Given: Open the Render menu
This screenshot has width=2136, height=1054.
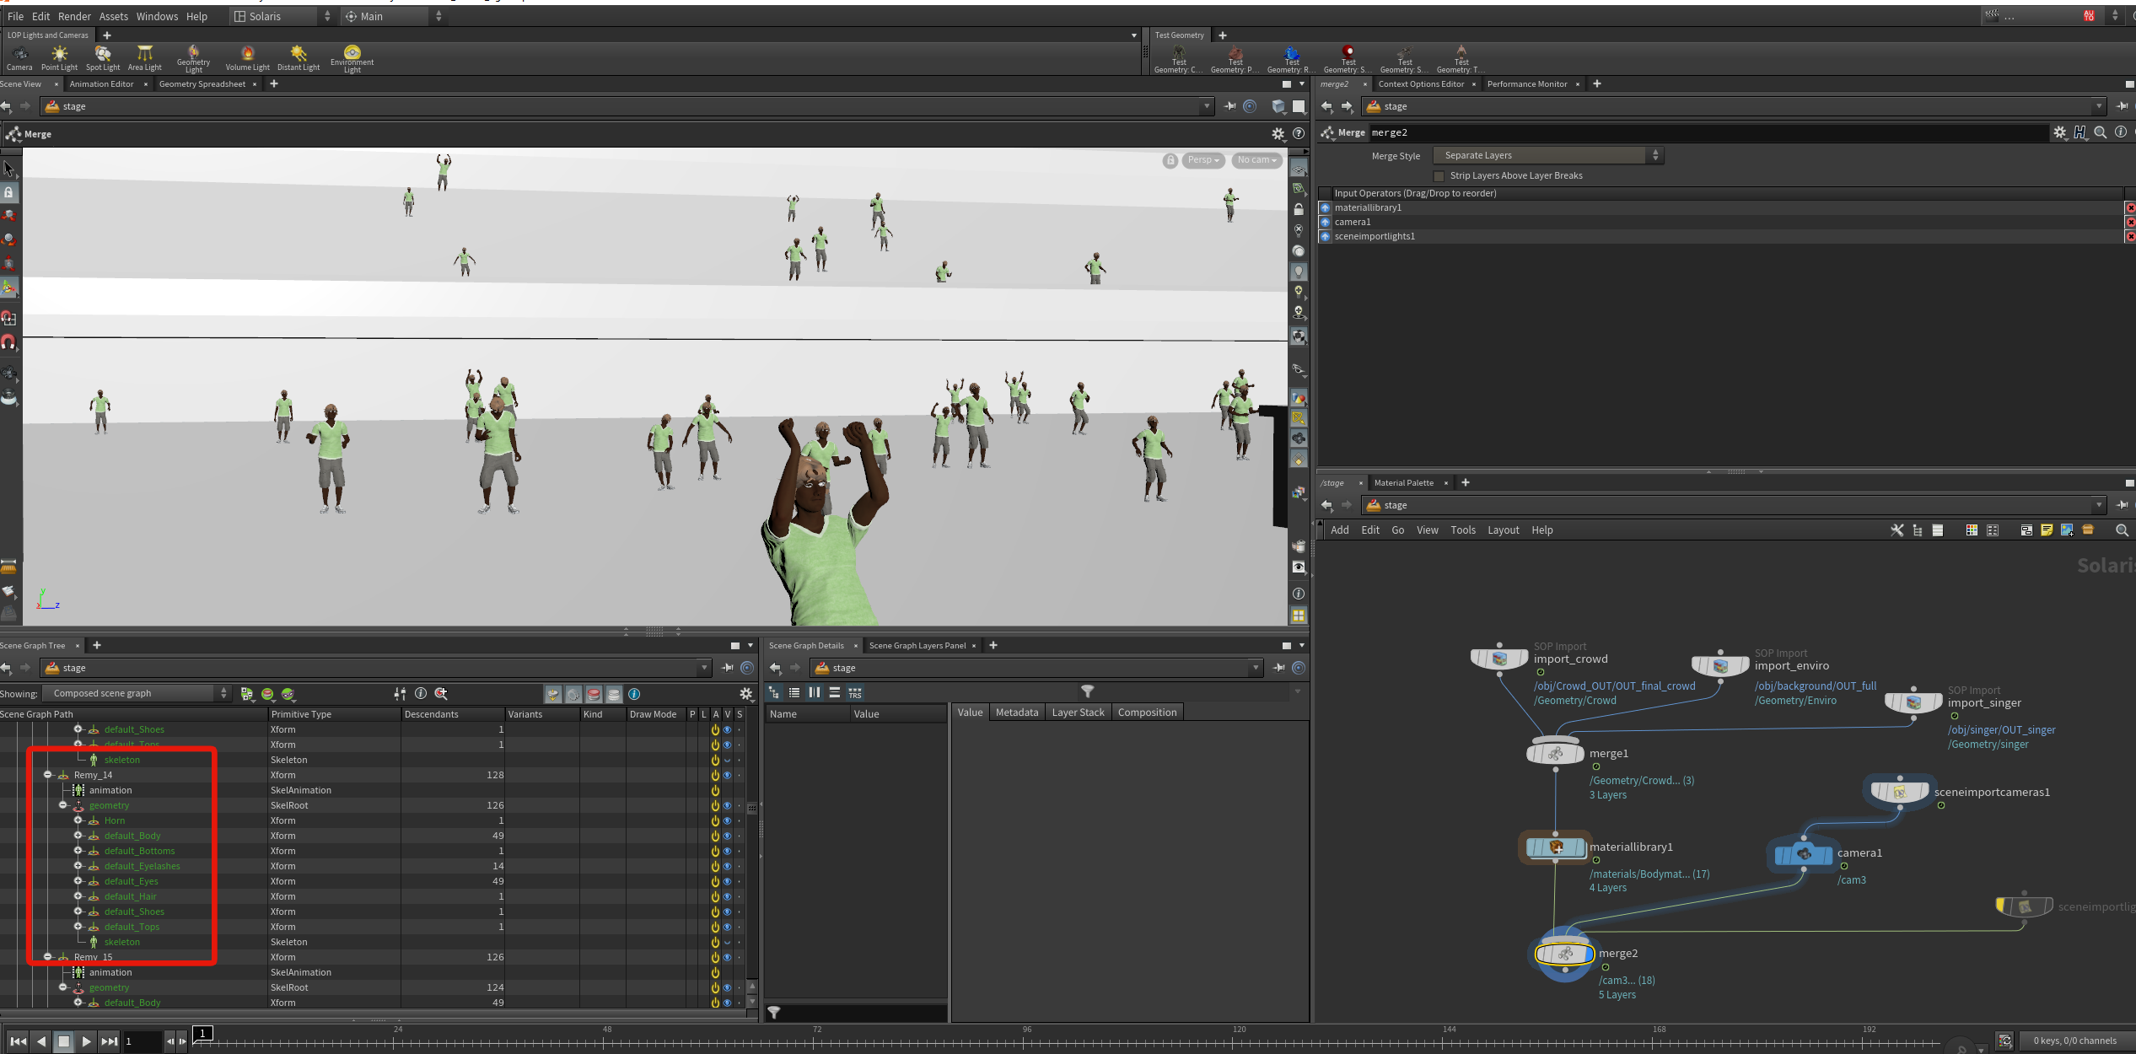Looking at the screenshot, I should pyautogui.click(x=74, y=17).
